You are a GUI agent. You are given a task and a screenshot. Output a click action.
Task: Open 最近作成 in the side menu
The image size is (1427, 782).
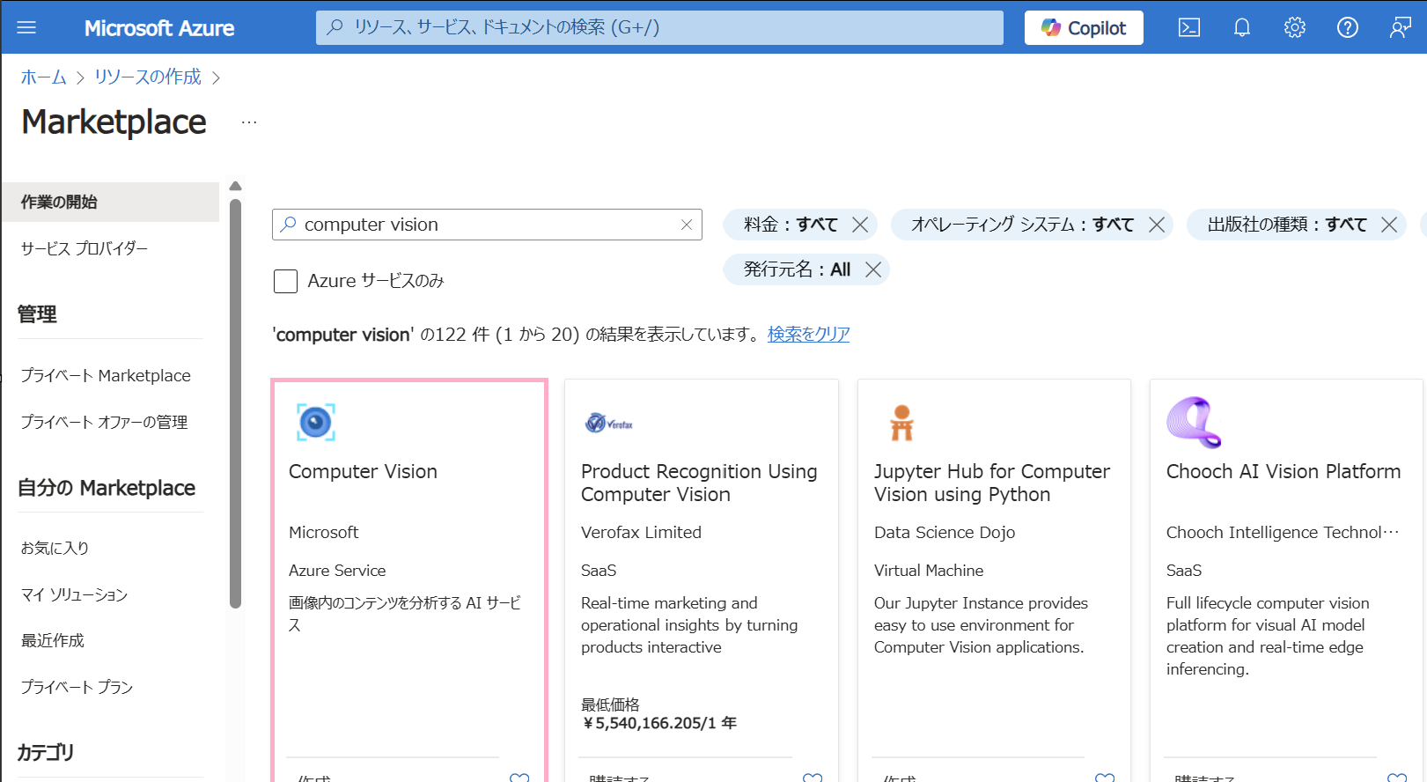coord(53,641)
